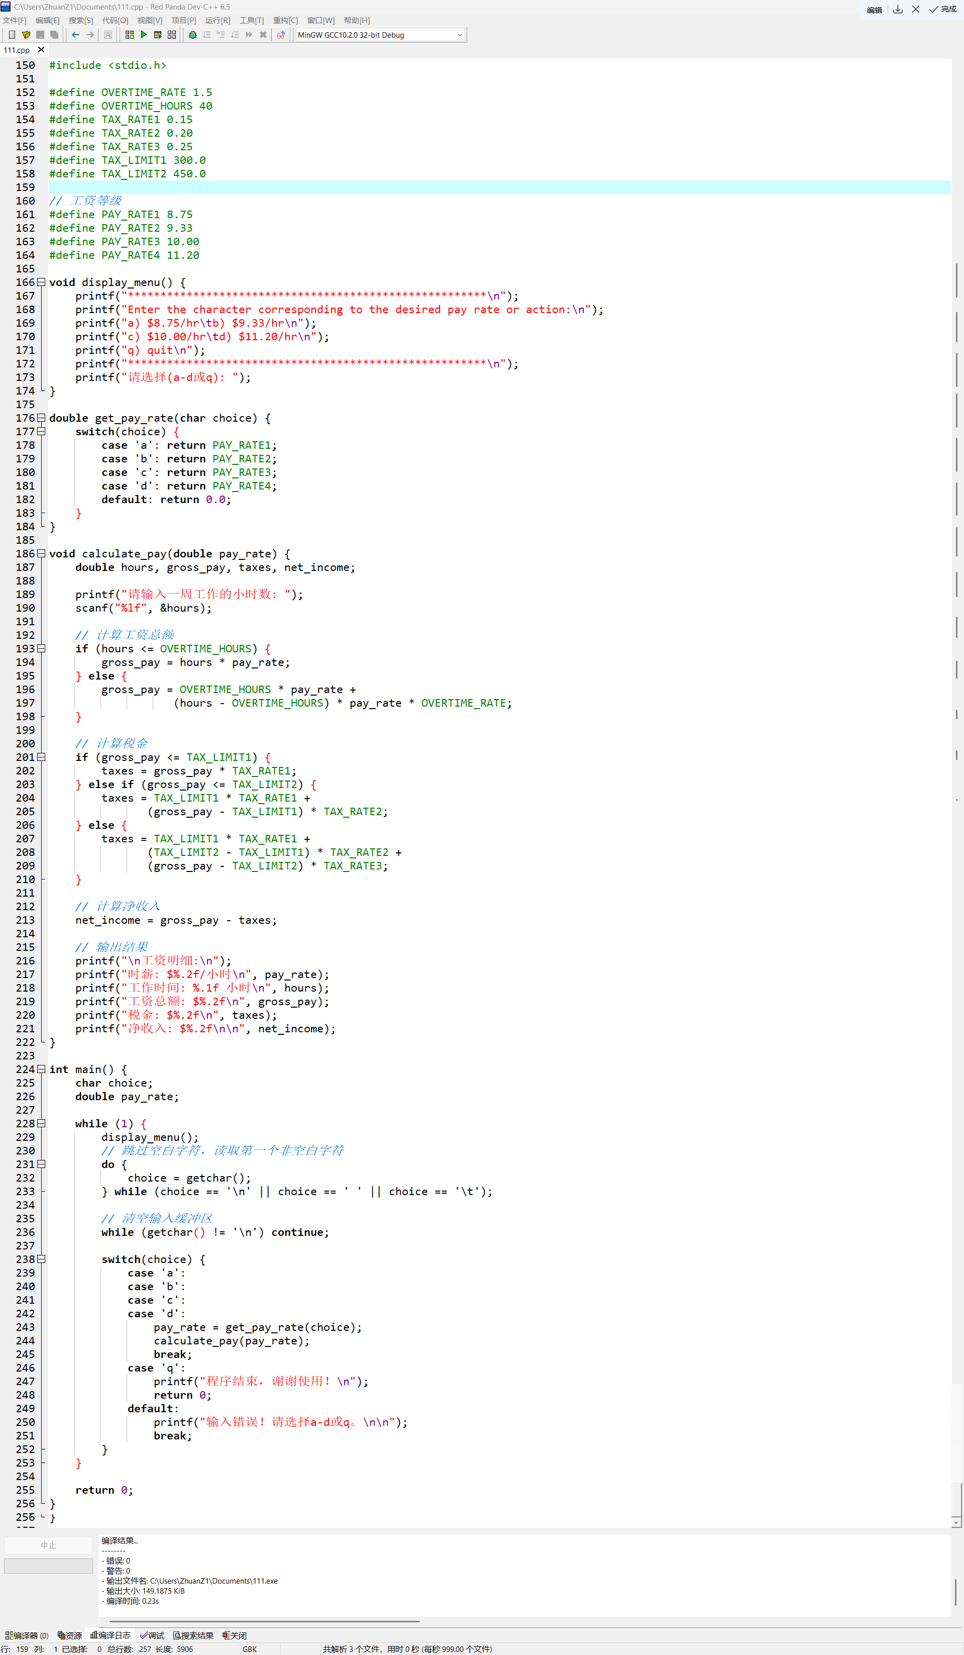The height and width of the screenshot is (1655, 964).
Task: Click the debugger Step Over icon
Action: tap(206, 35)
